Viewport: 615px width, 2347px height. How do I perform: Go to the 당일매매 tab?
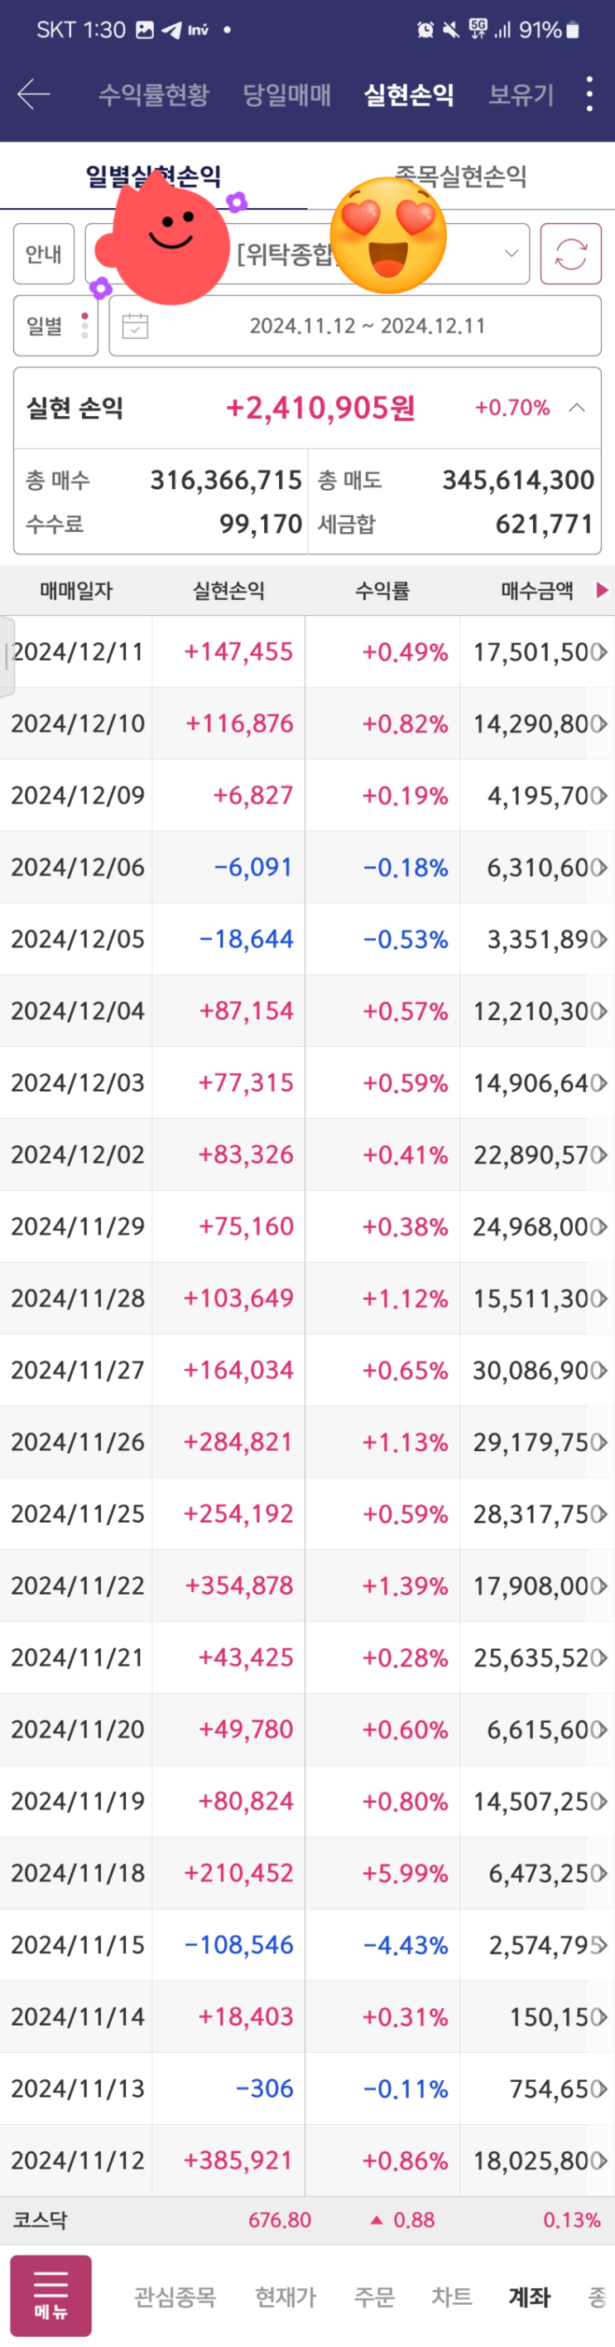click(286, 94)
